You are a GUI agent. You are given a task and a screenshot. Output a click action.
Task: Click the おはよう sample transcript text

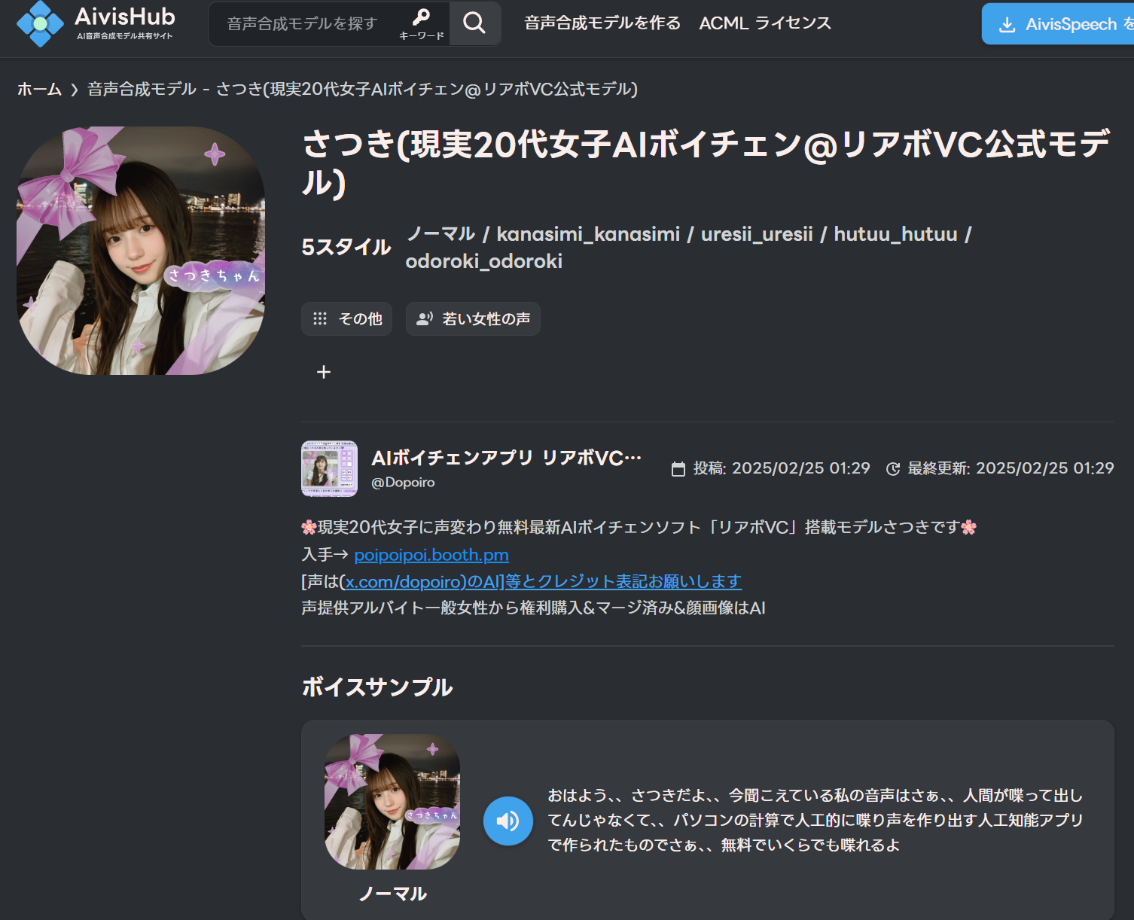(x=815, y=820)
